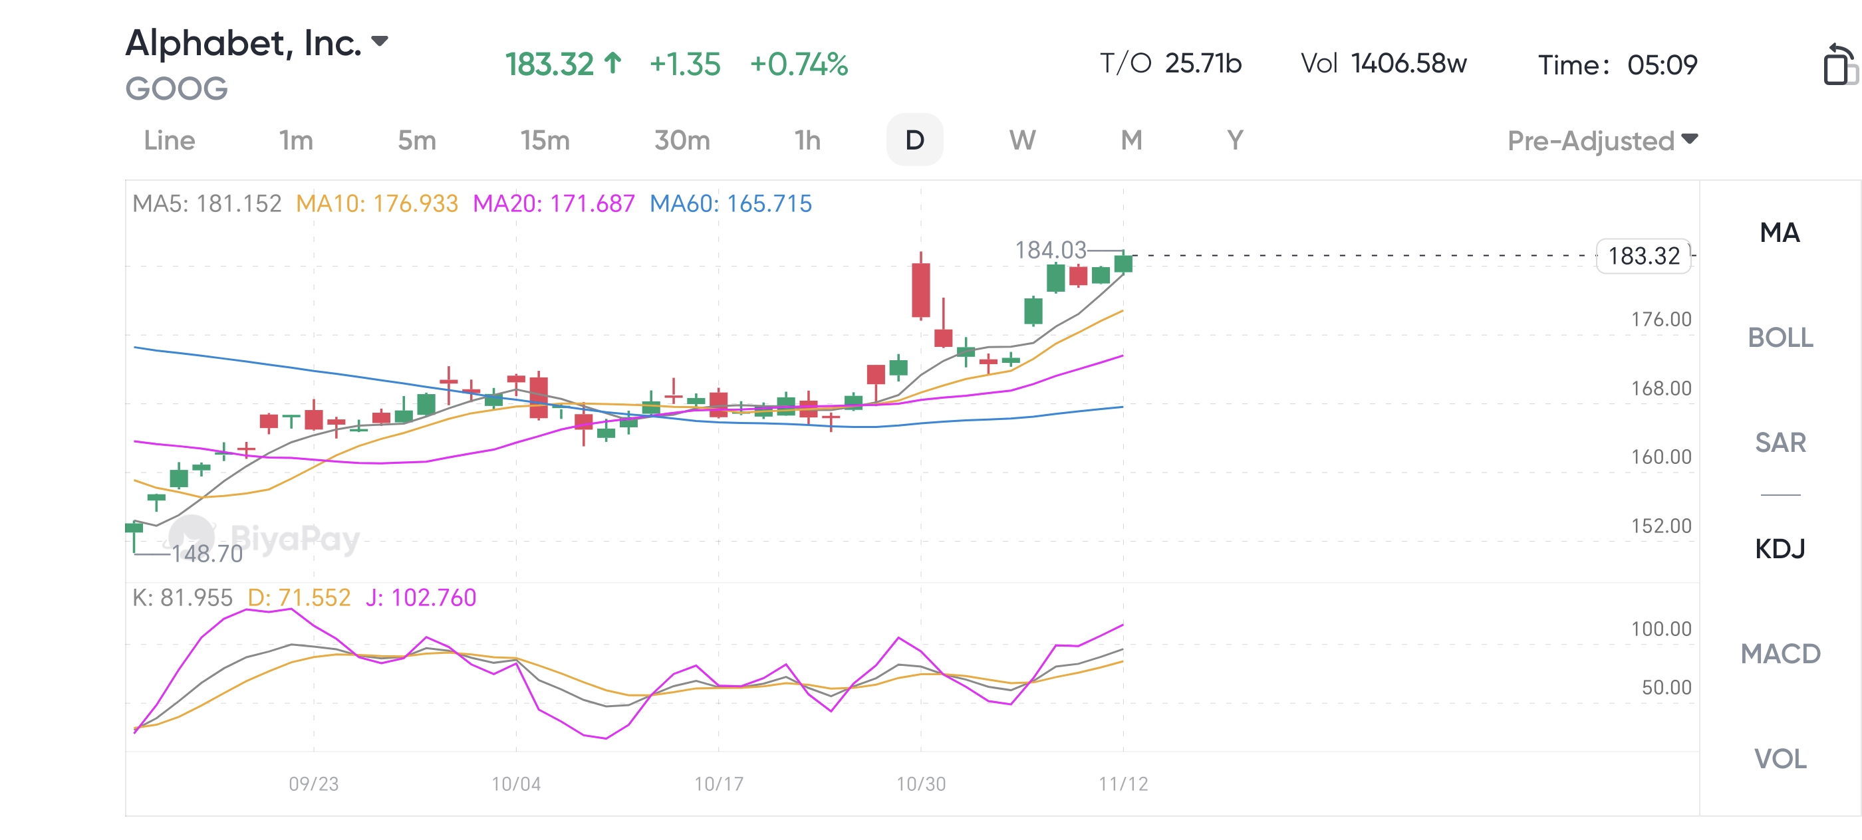Click the 176.00 price axis label
The width and height of the screenshot is (1862, 840).
click(x=1661, y=319)
